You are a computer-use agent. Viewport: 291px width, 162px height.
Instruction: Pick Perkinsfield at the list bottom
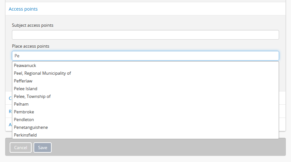pos(25,135)
